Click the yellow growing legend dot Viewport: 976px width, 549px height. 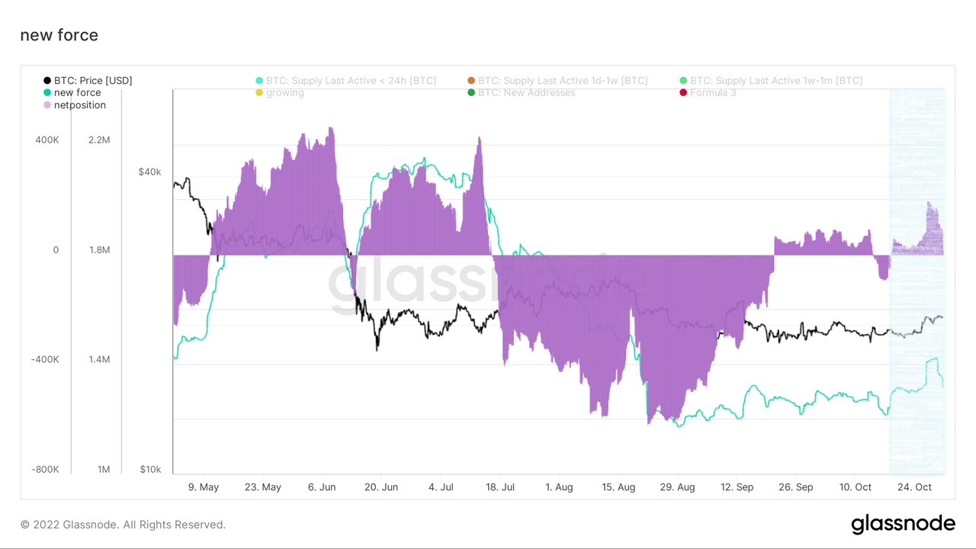pyautogui.click(x=259, y=93)
